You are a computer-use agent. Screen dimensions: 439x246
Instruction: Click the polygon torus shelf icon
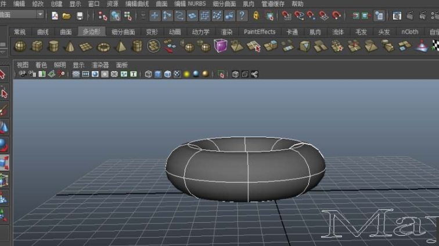point(103,46)
